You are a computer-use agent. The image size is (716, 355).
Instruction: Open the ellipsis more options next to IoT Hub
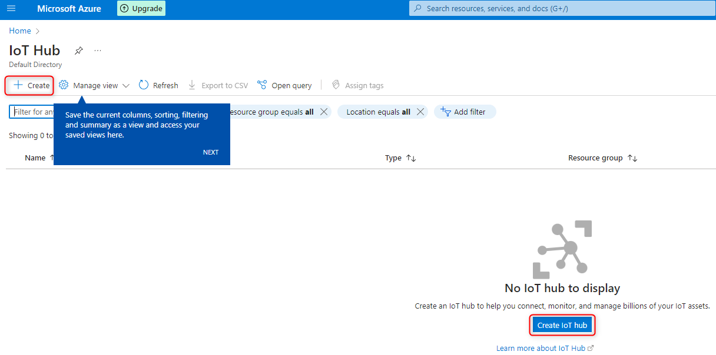[x=98, y=51]
